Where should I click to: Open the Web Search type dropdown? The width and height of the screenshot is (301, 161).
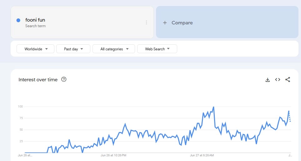[x=157, y=49]
